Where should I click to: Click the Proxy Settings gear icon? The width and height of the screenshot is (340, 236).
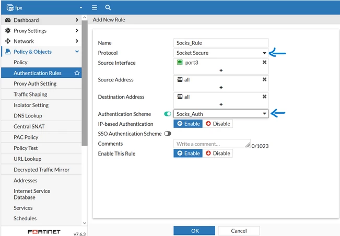pyautogui.click(x=8, y=31)
